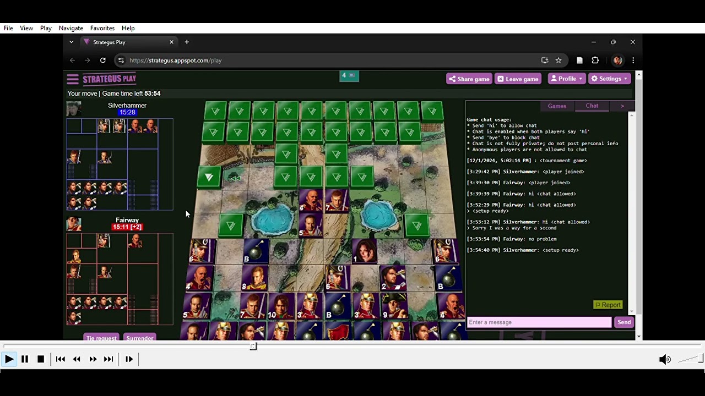The height and width of the screenshot is (396, 705).
Task: Click Fairway's player avatar
Action: point(74,224)
